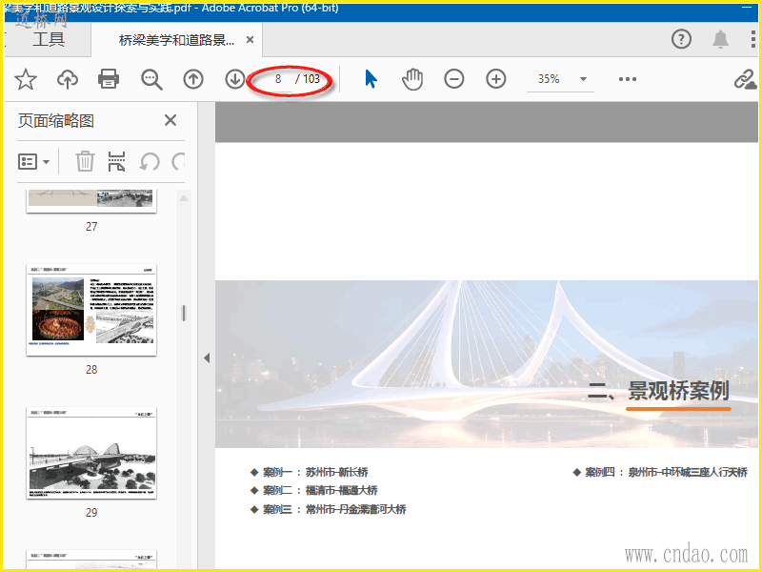Activate the selection arrow tool
This screenshot has width=762, height=572.
click(x=371, y=79)
